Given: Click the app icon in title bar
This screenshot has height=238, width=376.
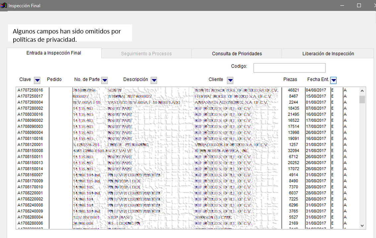Looking at the screenshot, I should (4, 6).
